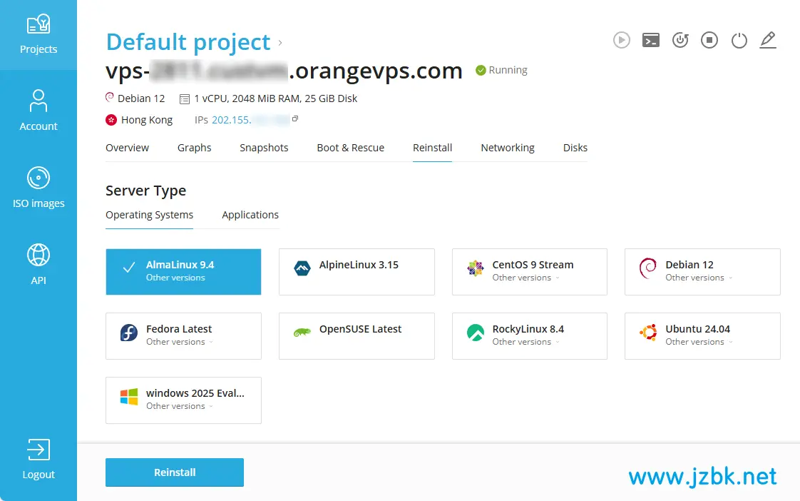Image resolution: width=800 pixels, height=501 pixels.
Task: Click the pencil edit icon
Action: click(x=768, y=40)
